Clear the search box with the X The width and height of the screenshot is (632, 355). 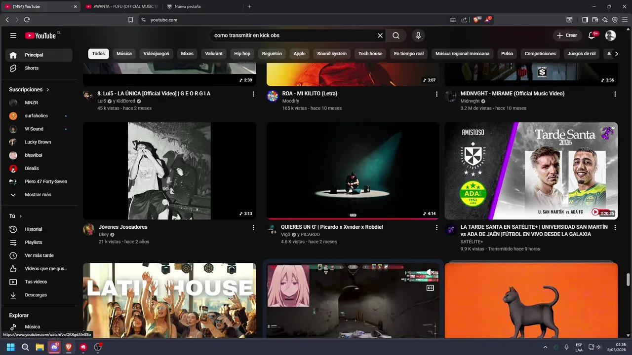coord(380,35)
